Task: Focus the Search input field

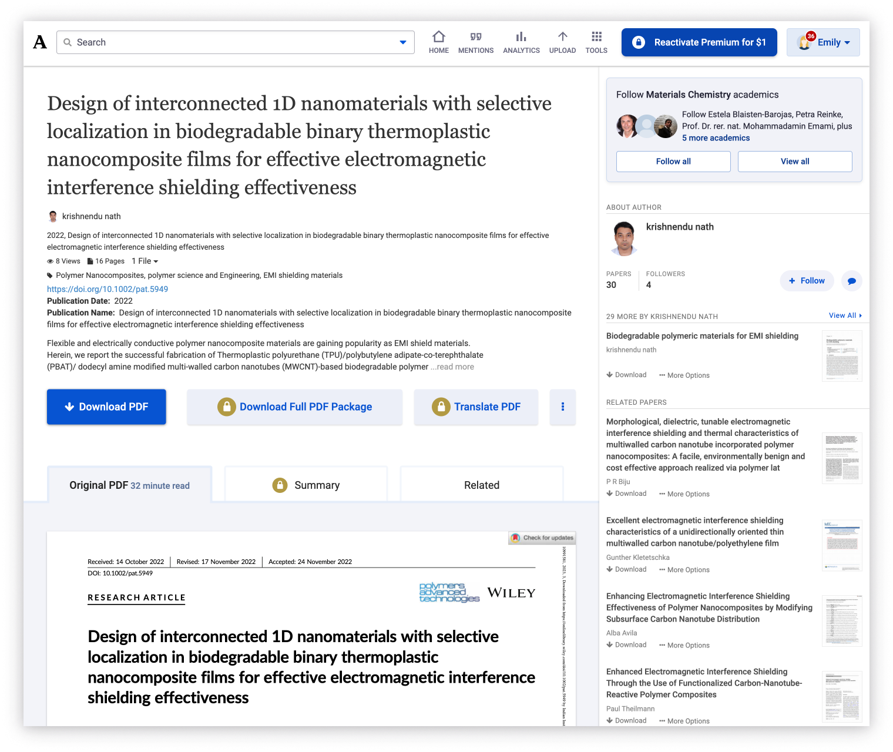Action: [236, 42]
